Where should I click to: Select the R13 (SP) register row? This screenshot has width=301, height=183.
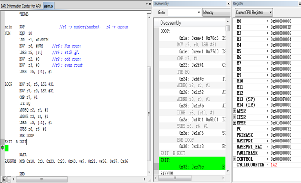267,99
